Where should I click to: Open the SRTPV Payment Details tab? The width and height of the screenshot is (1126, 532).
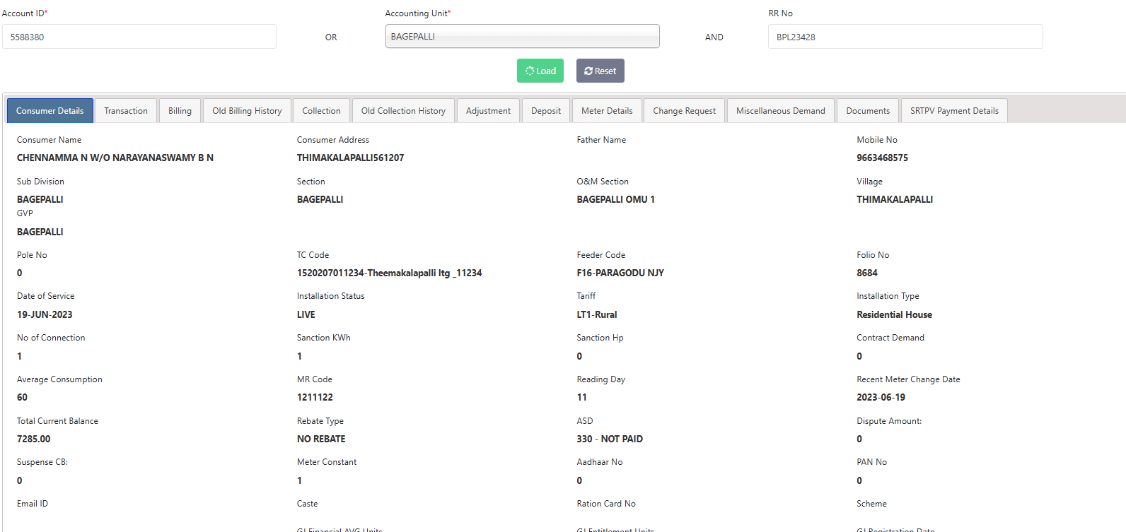click(x=954, y=111)
